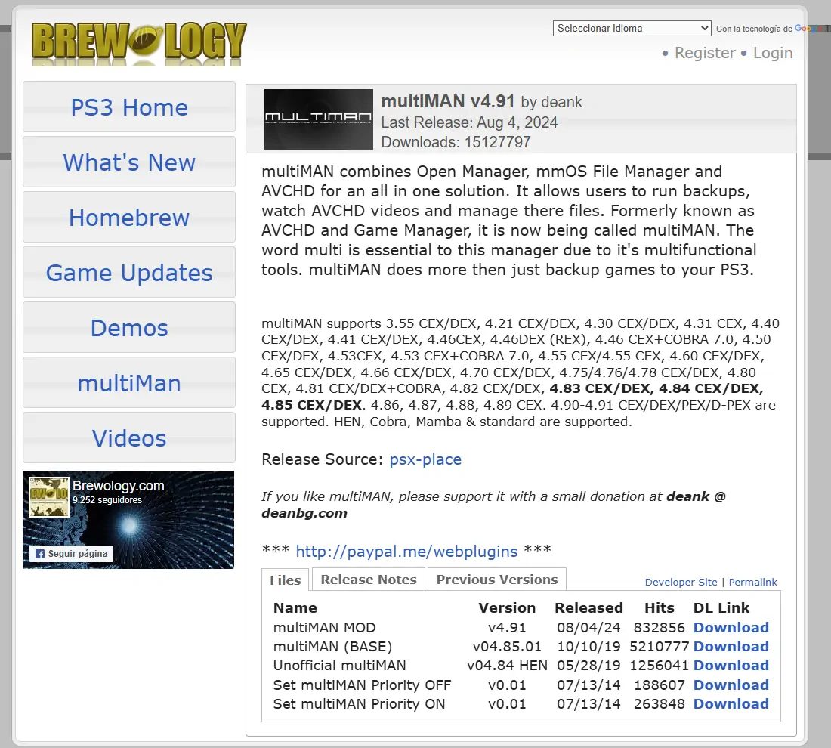Visit the Developer Site link
This screenshot has width=831, height=748.
[681, 582]
